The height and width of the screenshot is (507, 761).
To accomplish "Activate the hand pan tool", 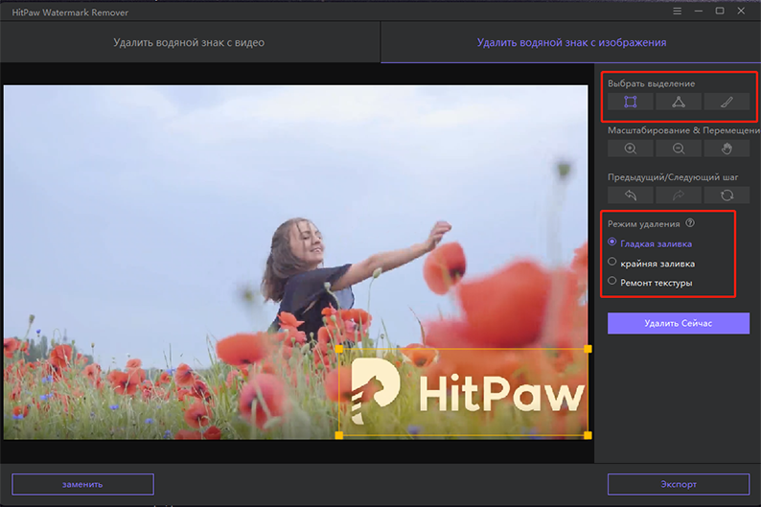I will [x=726, y=149].
